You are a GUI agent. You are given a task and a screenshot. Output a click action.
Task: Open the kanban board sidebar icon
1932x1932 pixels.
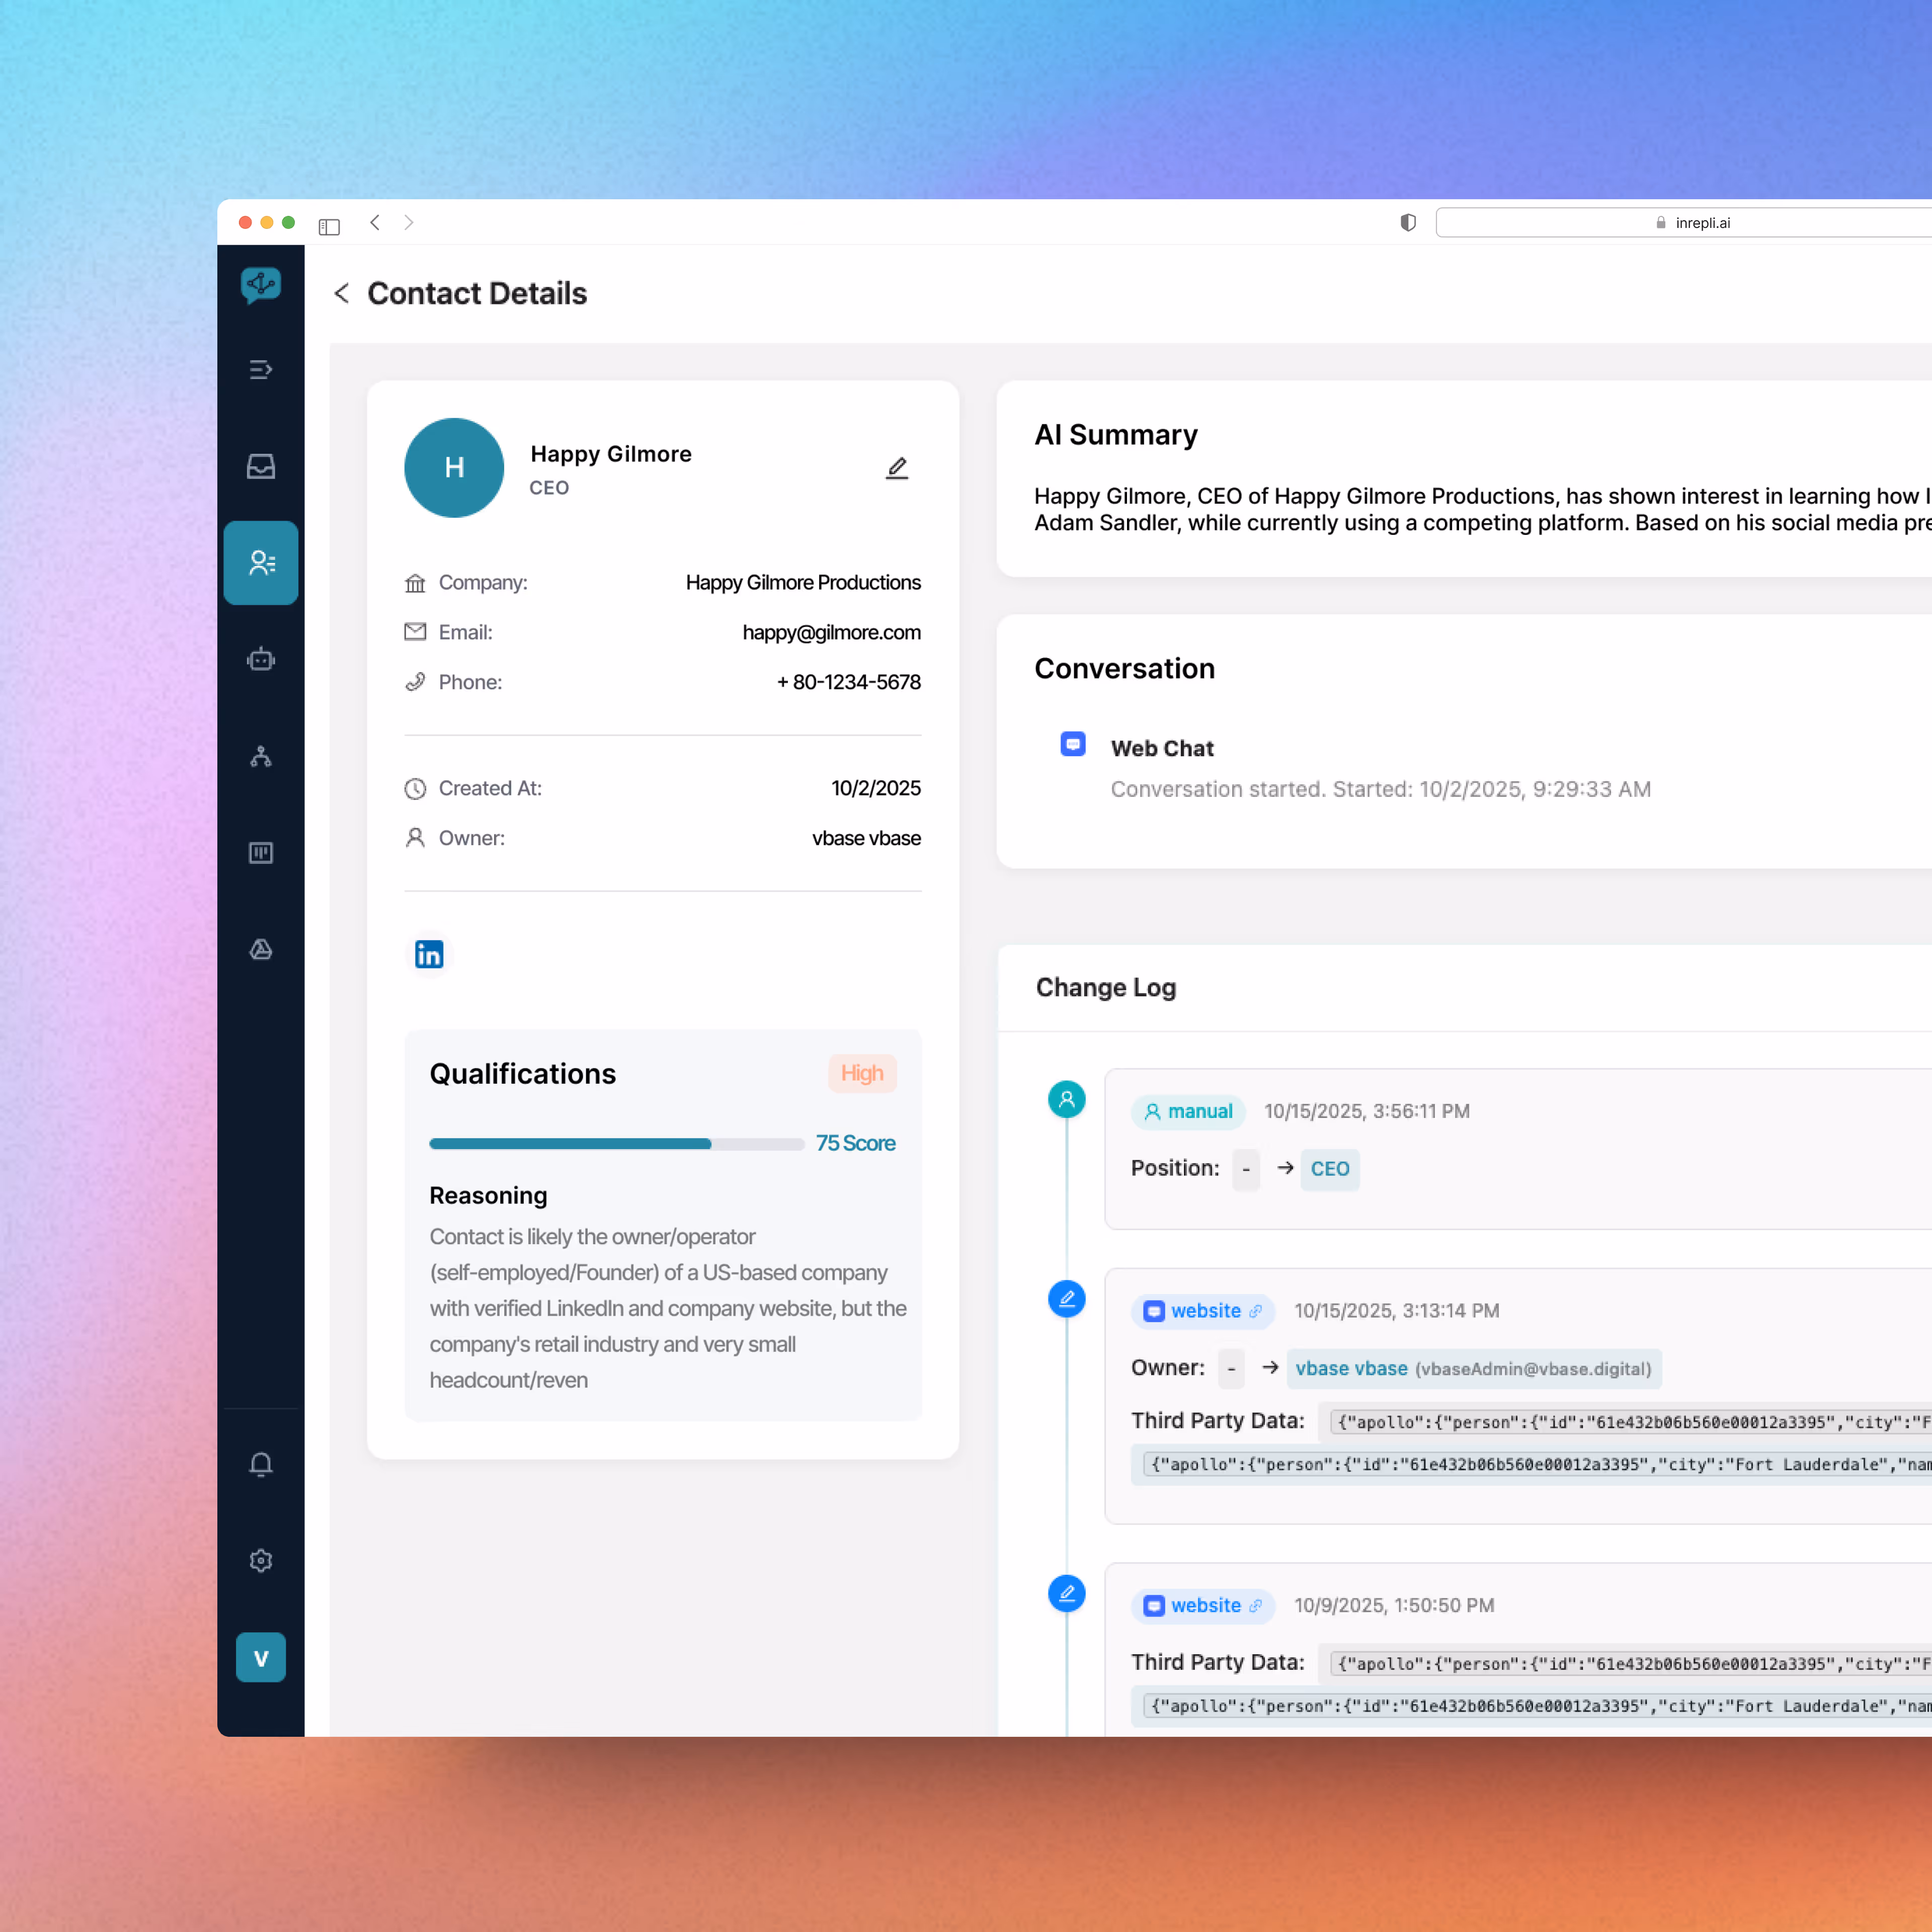tap(261, 853)
